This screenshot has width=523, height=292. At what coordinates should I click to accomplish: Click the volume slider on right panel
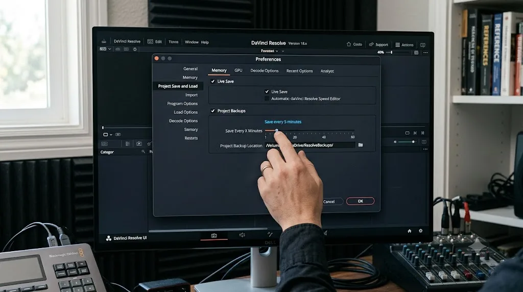coord(407,142)
